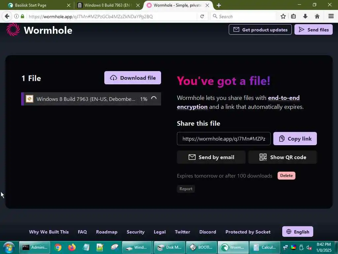Image resolution: width=338 pixels, height=254 pixels.
Task: Click muted volume tray icon
Action: tap(309, 247)
